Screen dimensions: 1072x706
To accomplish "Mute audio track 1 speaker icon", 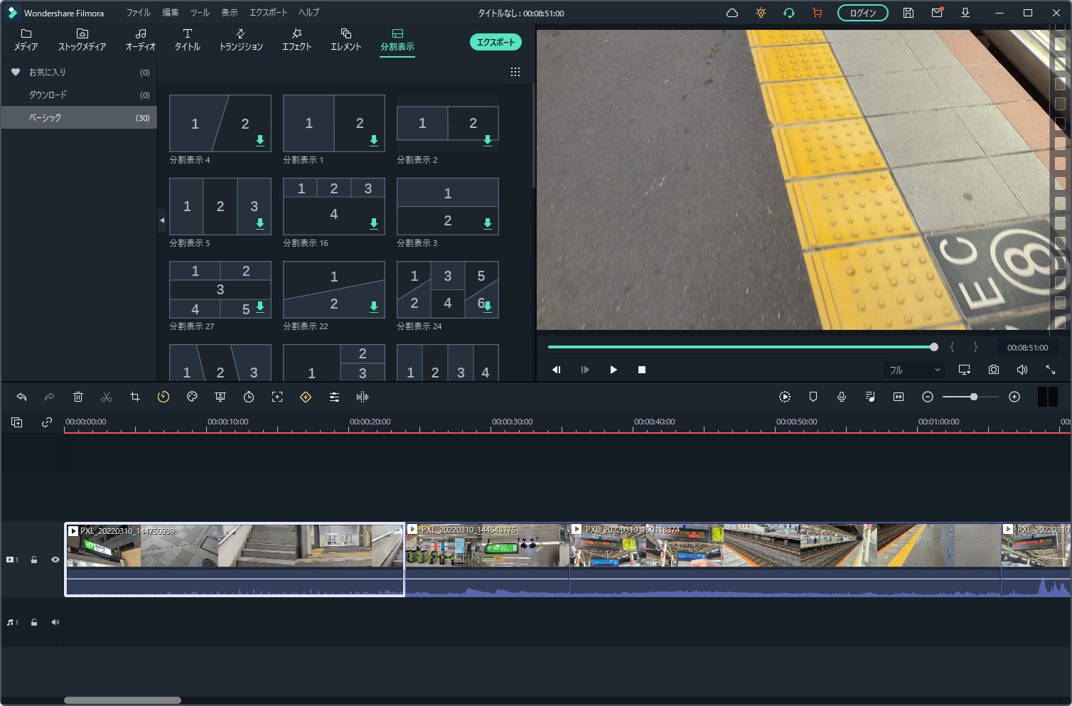I will (55, 622).
